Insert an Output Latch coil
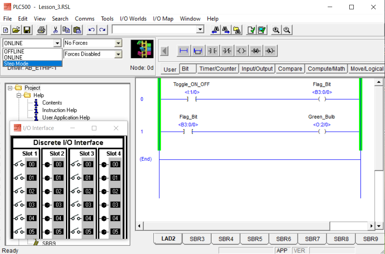Image resolution: width=385 pixels, height=254 pixels. [270, 51]
